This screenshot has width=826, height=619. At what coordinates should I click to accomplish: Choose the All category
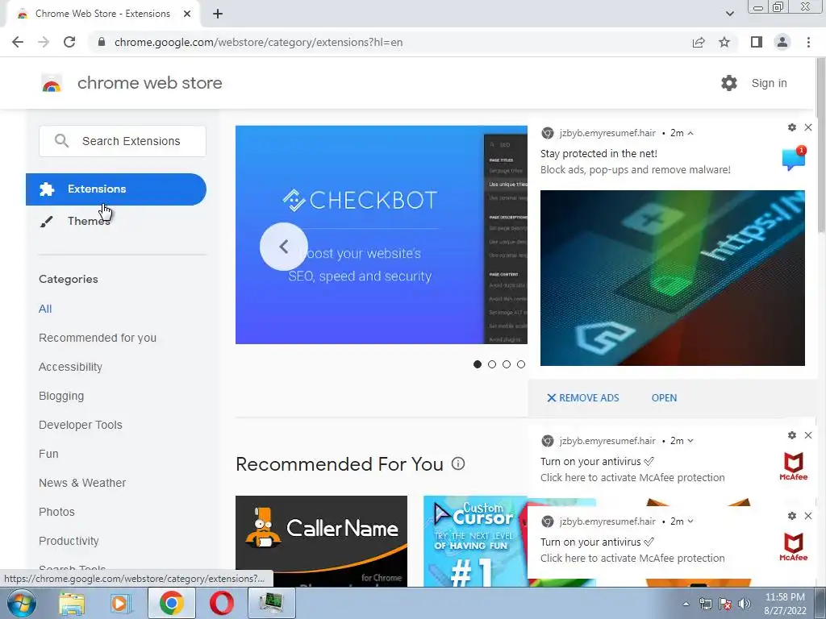(x=45, y=309)
